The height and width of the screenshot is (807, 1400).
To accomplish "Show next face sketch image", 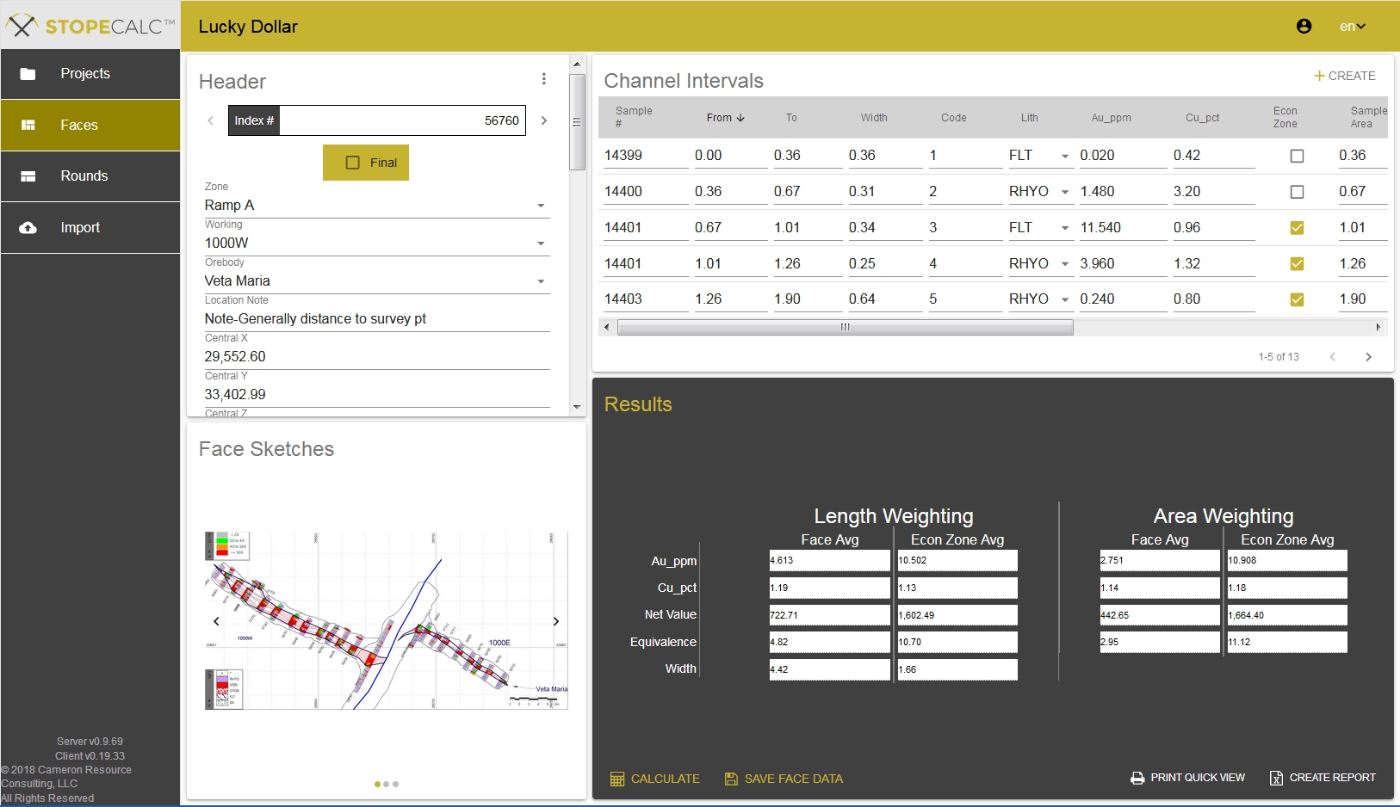I will [x=556, y=621].
